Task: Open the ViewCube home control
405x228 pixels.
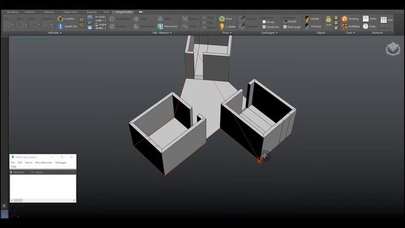Action: point(393,49)
